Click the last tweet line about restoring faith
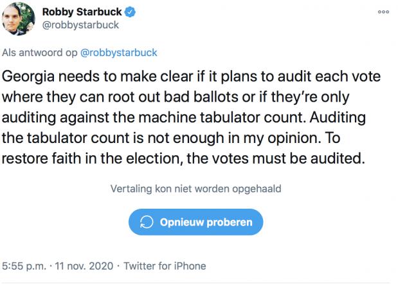Screen dimensions: 398x286 [183, 158]
